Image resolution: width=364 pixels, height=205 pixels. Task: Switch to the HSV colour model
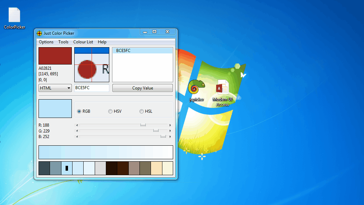pos(110,111)
